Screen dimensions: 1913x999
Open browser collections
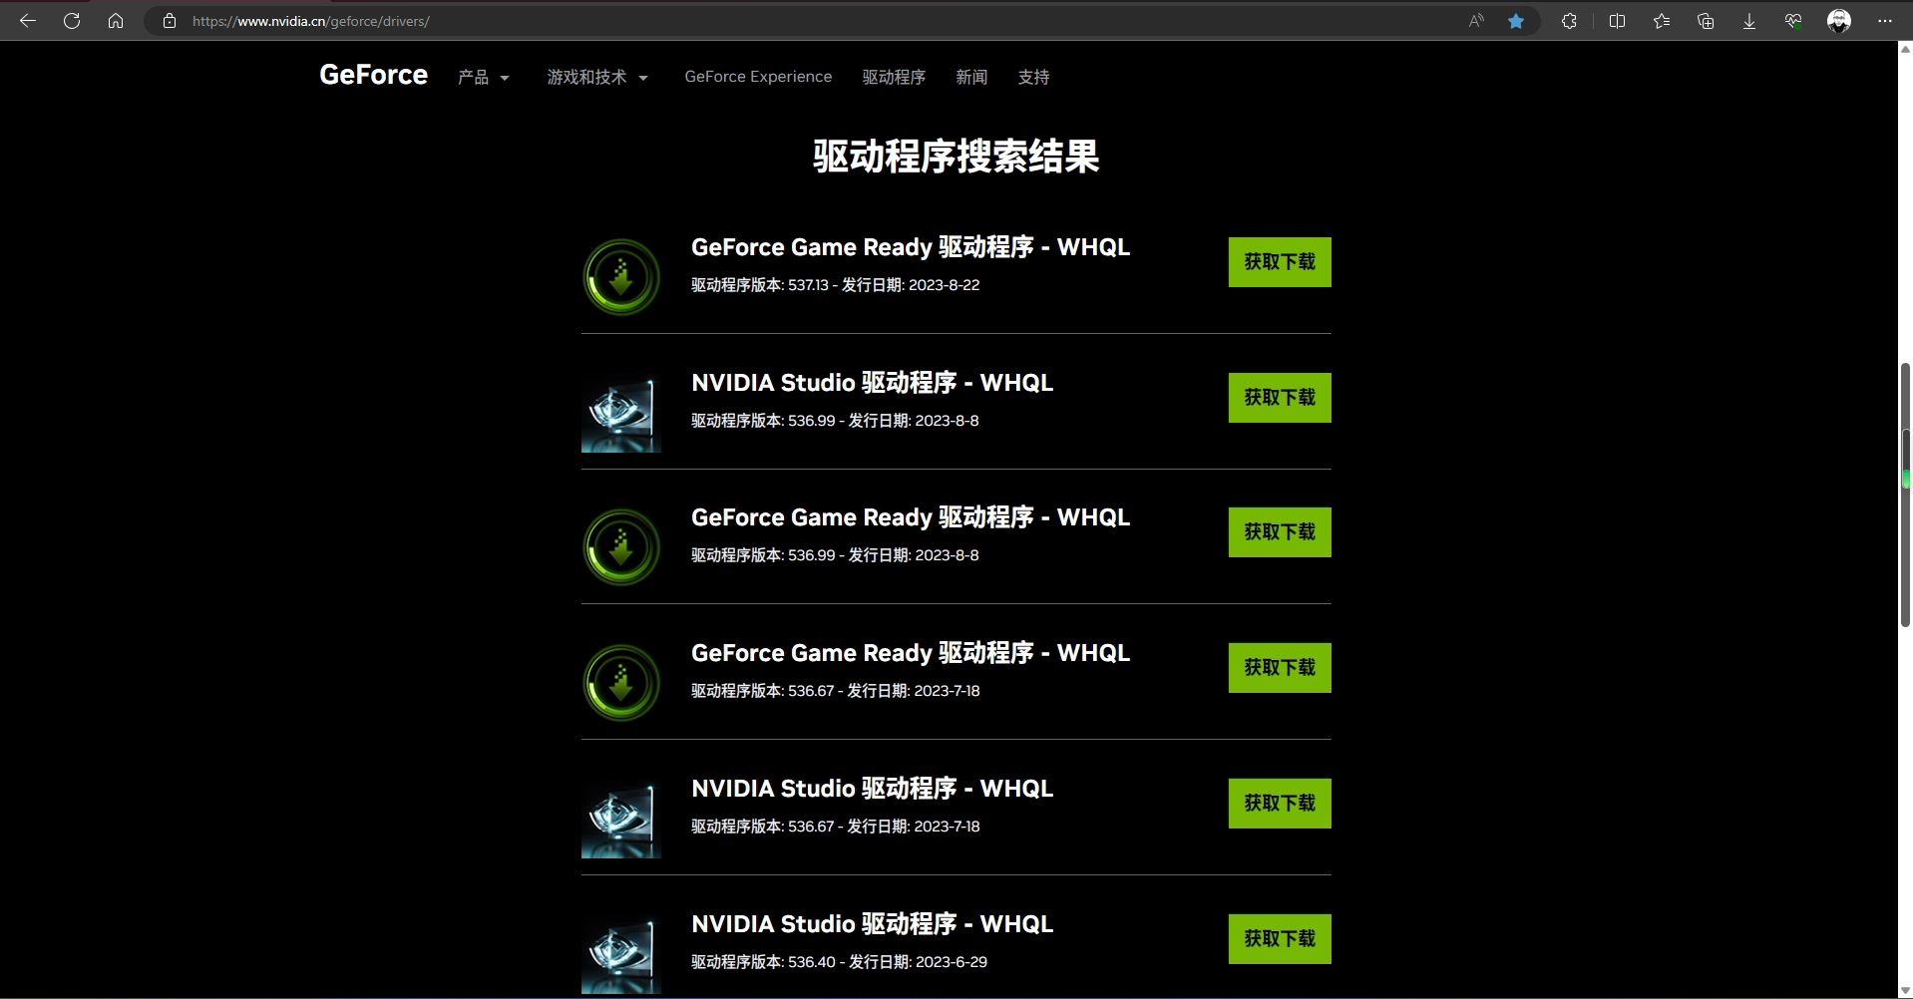tap(1706, 21)
